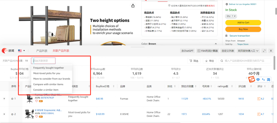
Task: Click the orange C rating icon next to 4.7
Action: tap(259, 114)
